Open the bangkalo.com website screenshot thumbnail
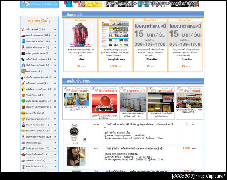Image resolution: width=227 pixels, height=180 pixels. coord(115,34)
